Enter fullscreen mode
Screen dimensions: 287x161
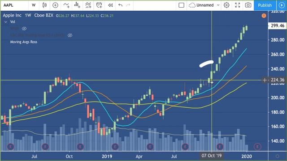tap(237, 5)
